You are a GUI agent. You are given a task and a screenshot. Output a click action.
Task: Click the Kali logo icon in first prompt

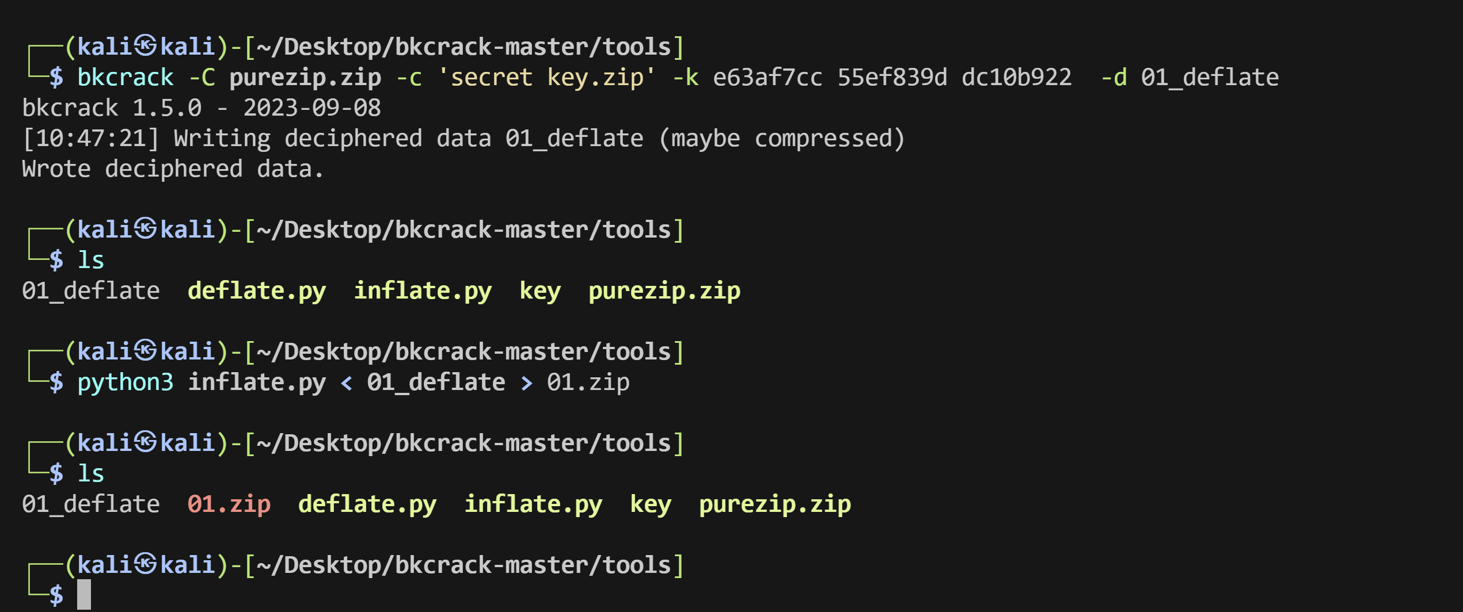tap(146, 46)
